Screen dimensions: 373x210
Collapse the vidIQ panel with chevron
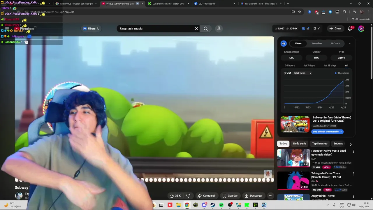tap(350, 43)
